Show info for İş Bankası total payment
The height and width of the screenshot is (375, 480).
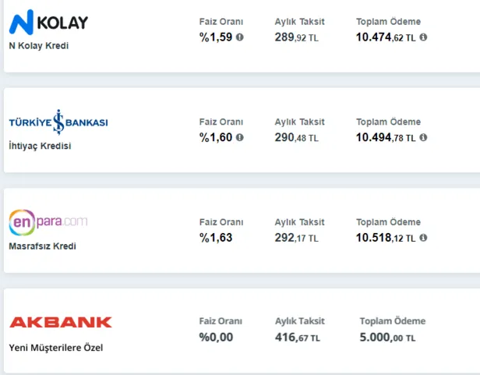pos(423,136)
